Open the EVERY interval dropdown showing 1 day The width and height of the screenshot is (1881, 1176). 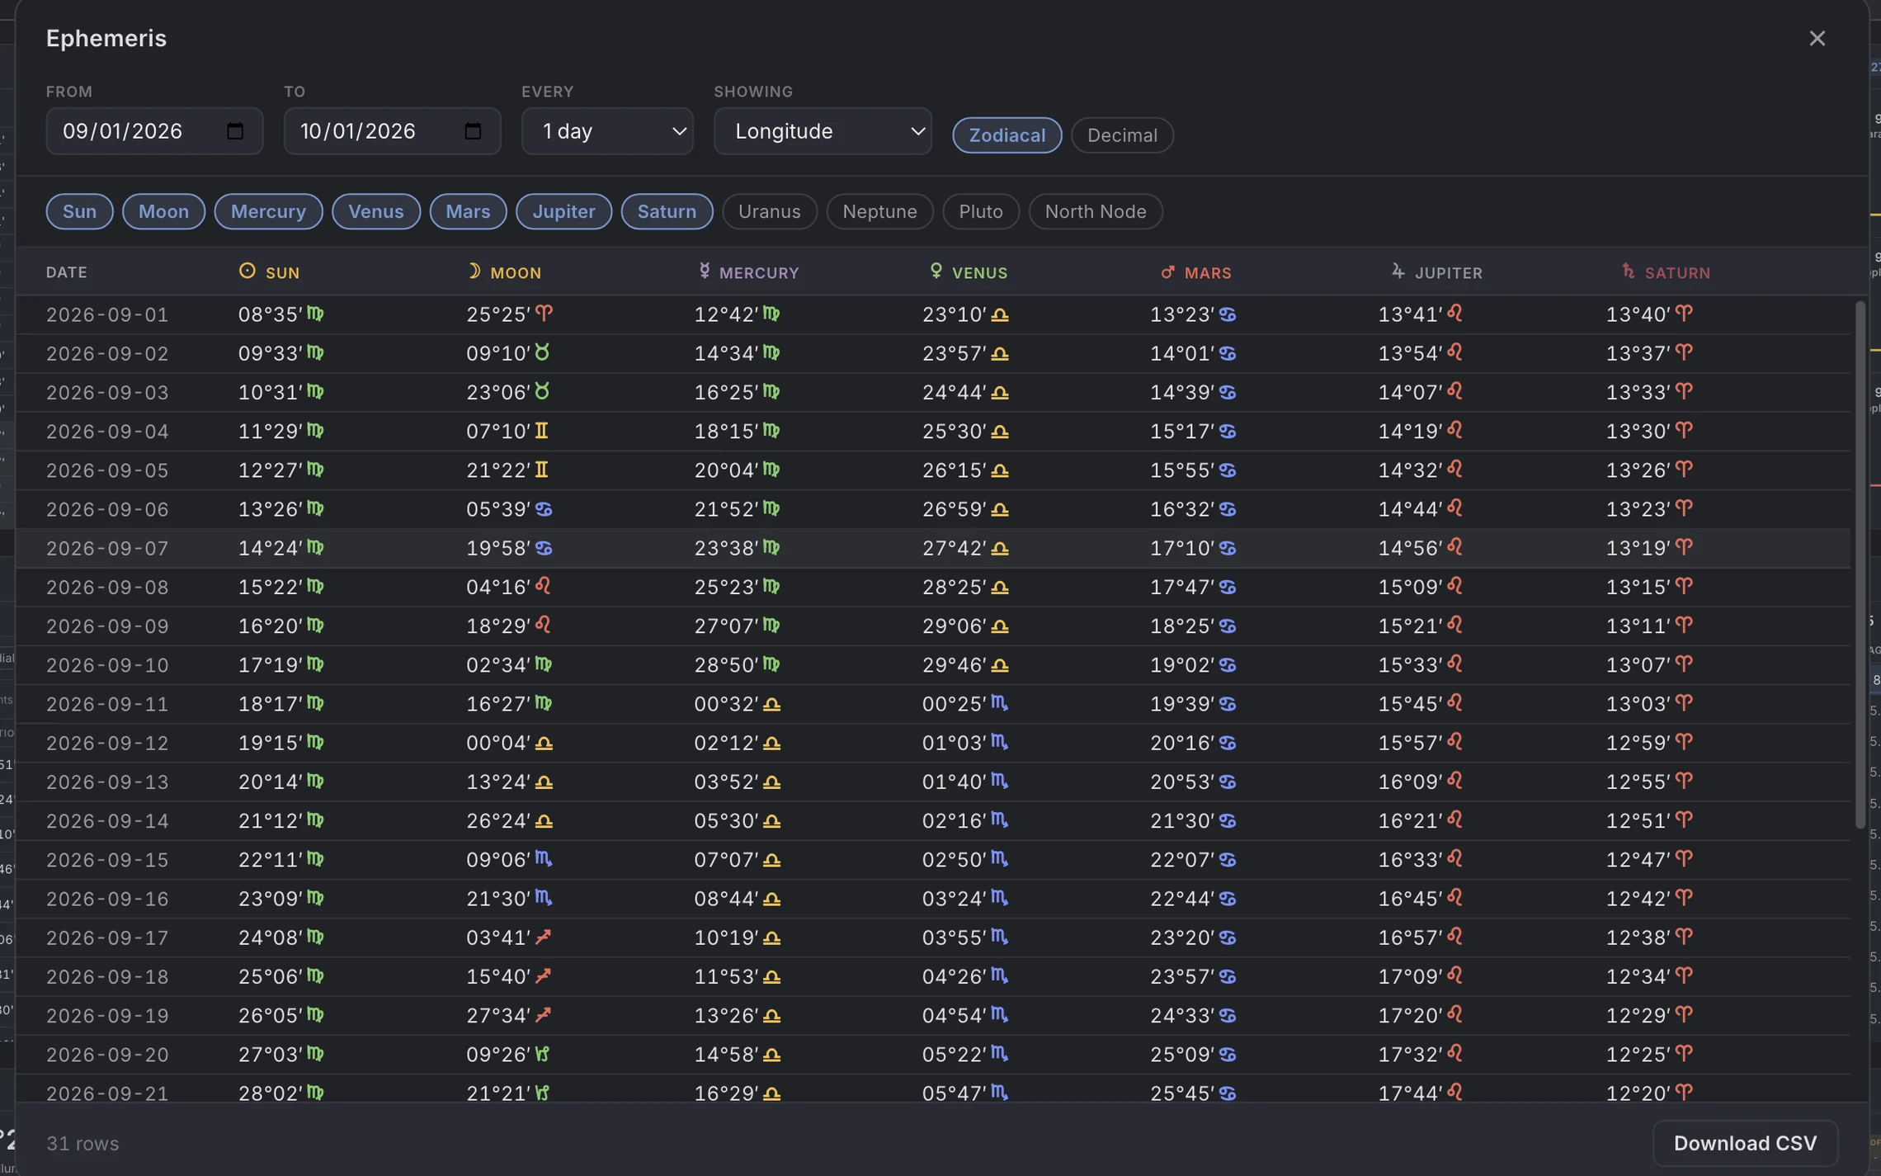point(607,131)
